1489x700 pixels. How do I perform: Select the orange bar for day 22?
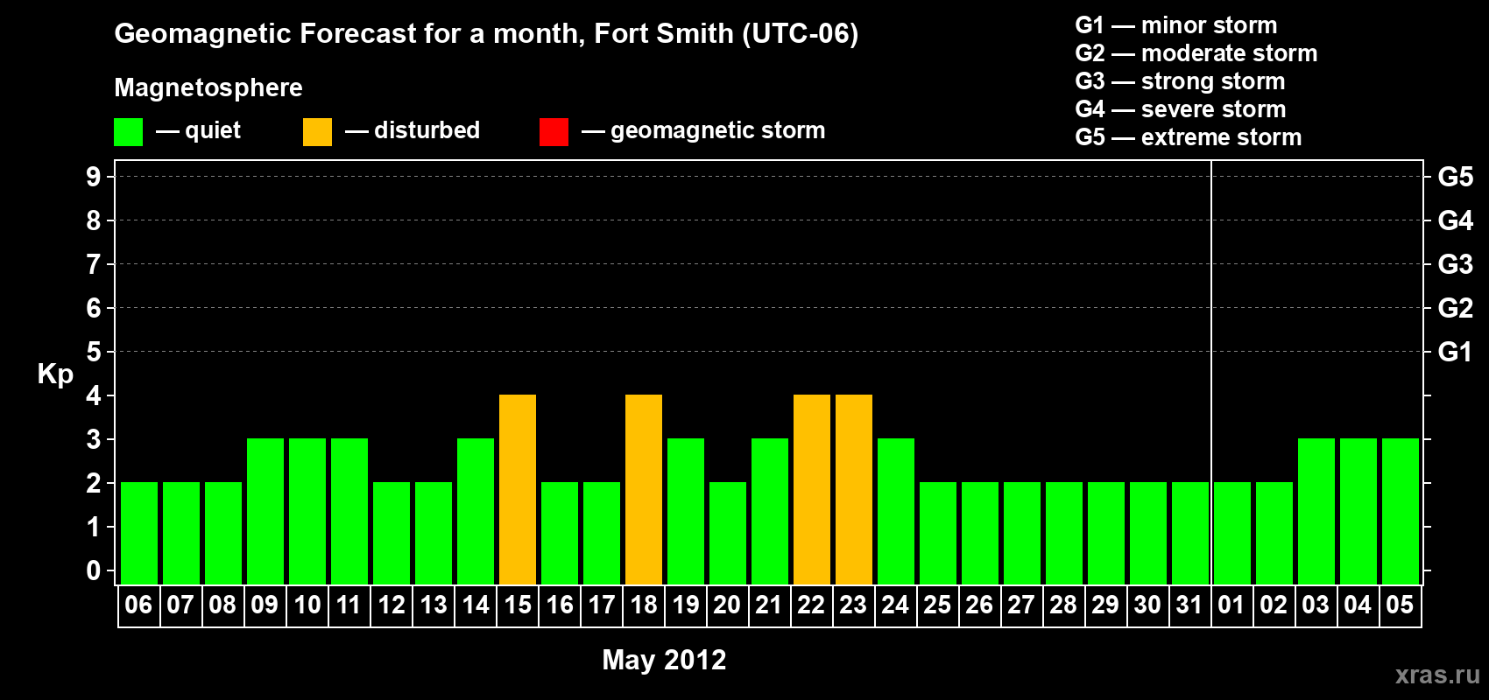point(812,490)
